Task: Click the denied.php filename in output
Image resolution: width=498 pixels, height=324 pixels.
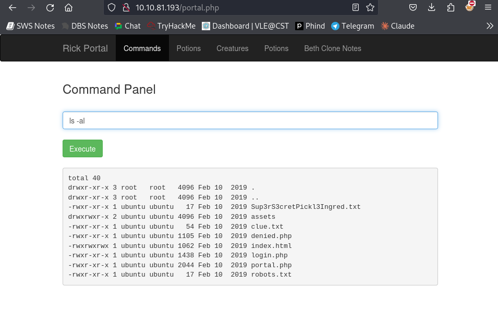Action: pos(271,236)
